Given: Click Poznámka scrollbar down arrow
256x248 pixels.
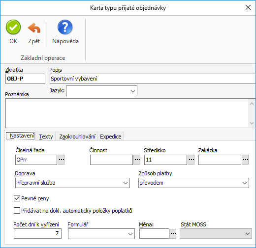Looking at the screenshot, I should (x=252, y=123).
